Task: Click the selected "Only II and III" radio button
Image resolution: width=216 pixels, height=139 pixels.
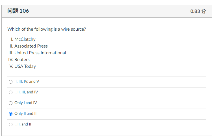Action: tap(11, 114)
